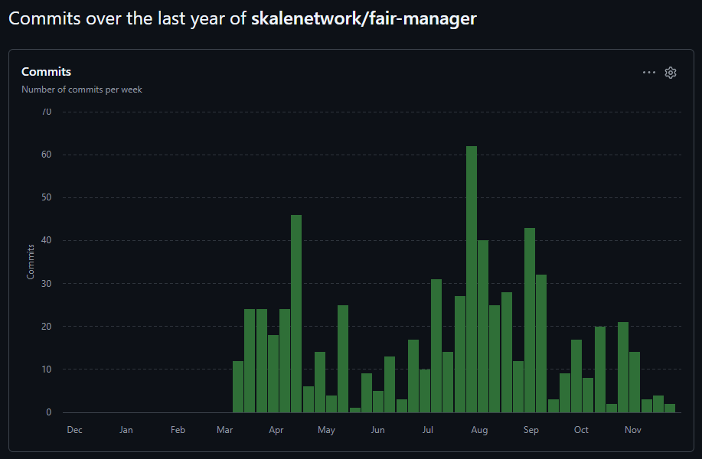Click the '30' y-axis value

point(46,284)
